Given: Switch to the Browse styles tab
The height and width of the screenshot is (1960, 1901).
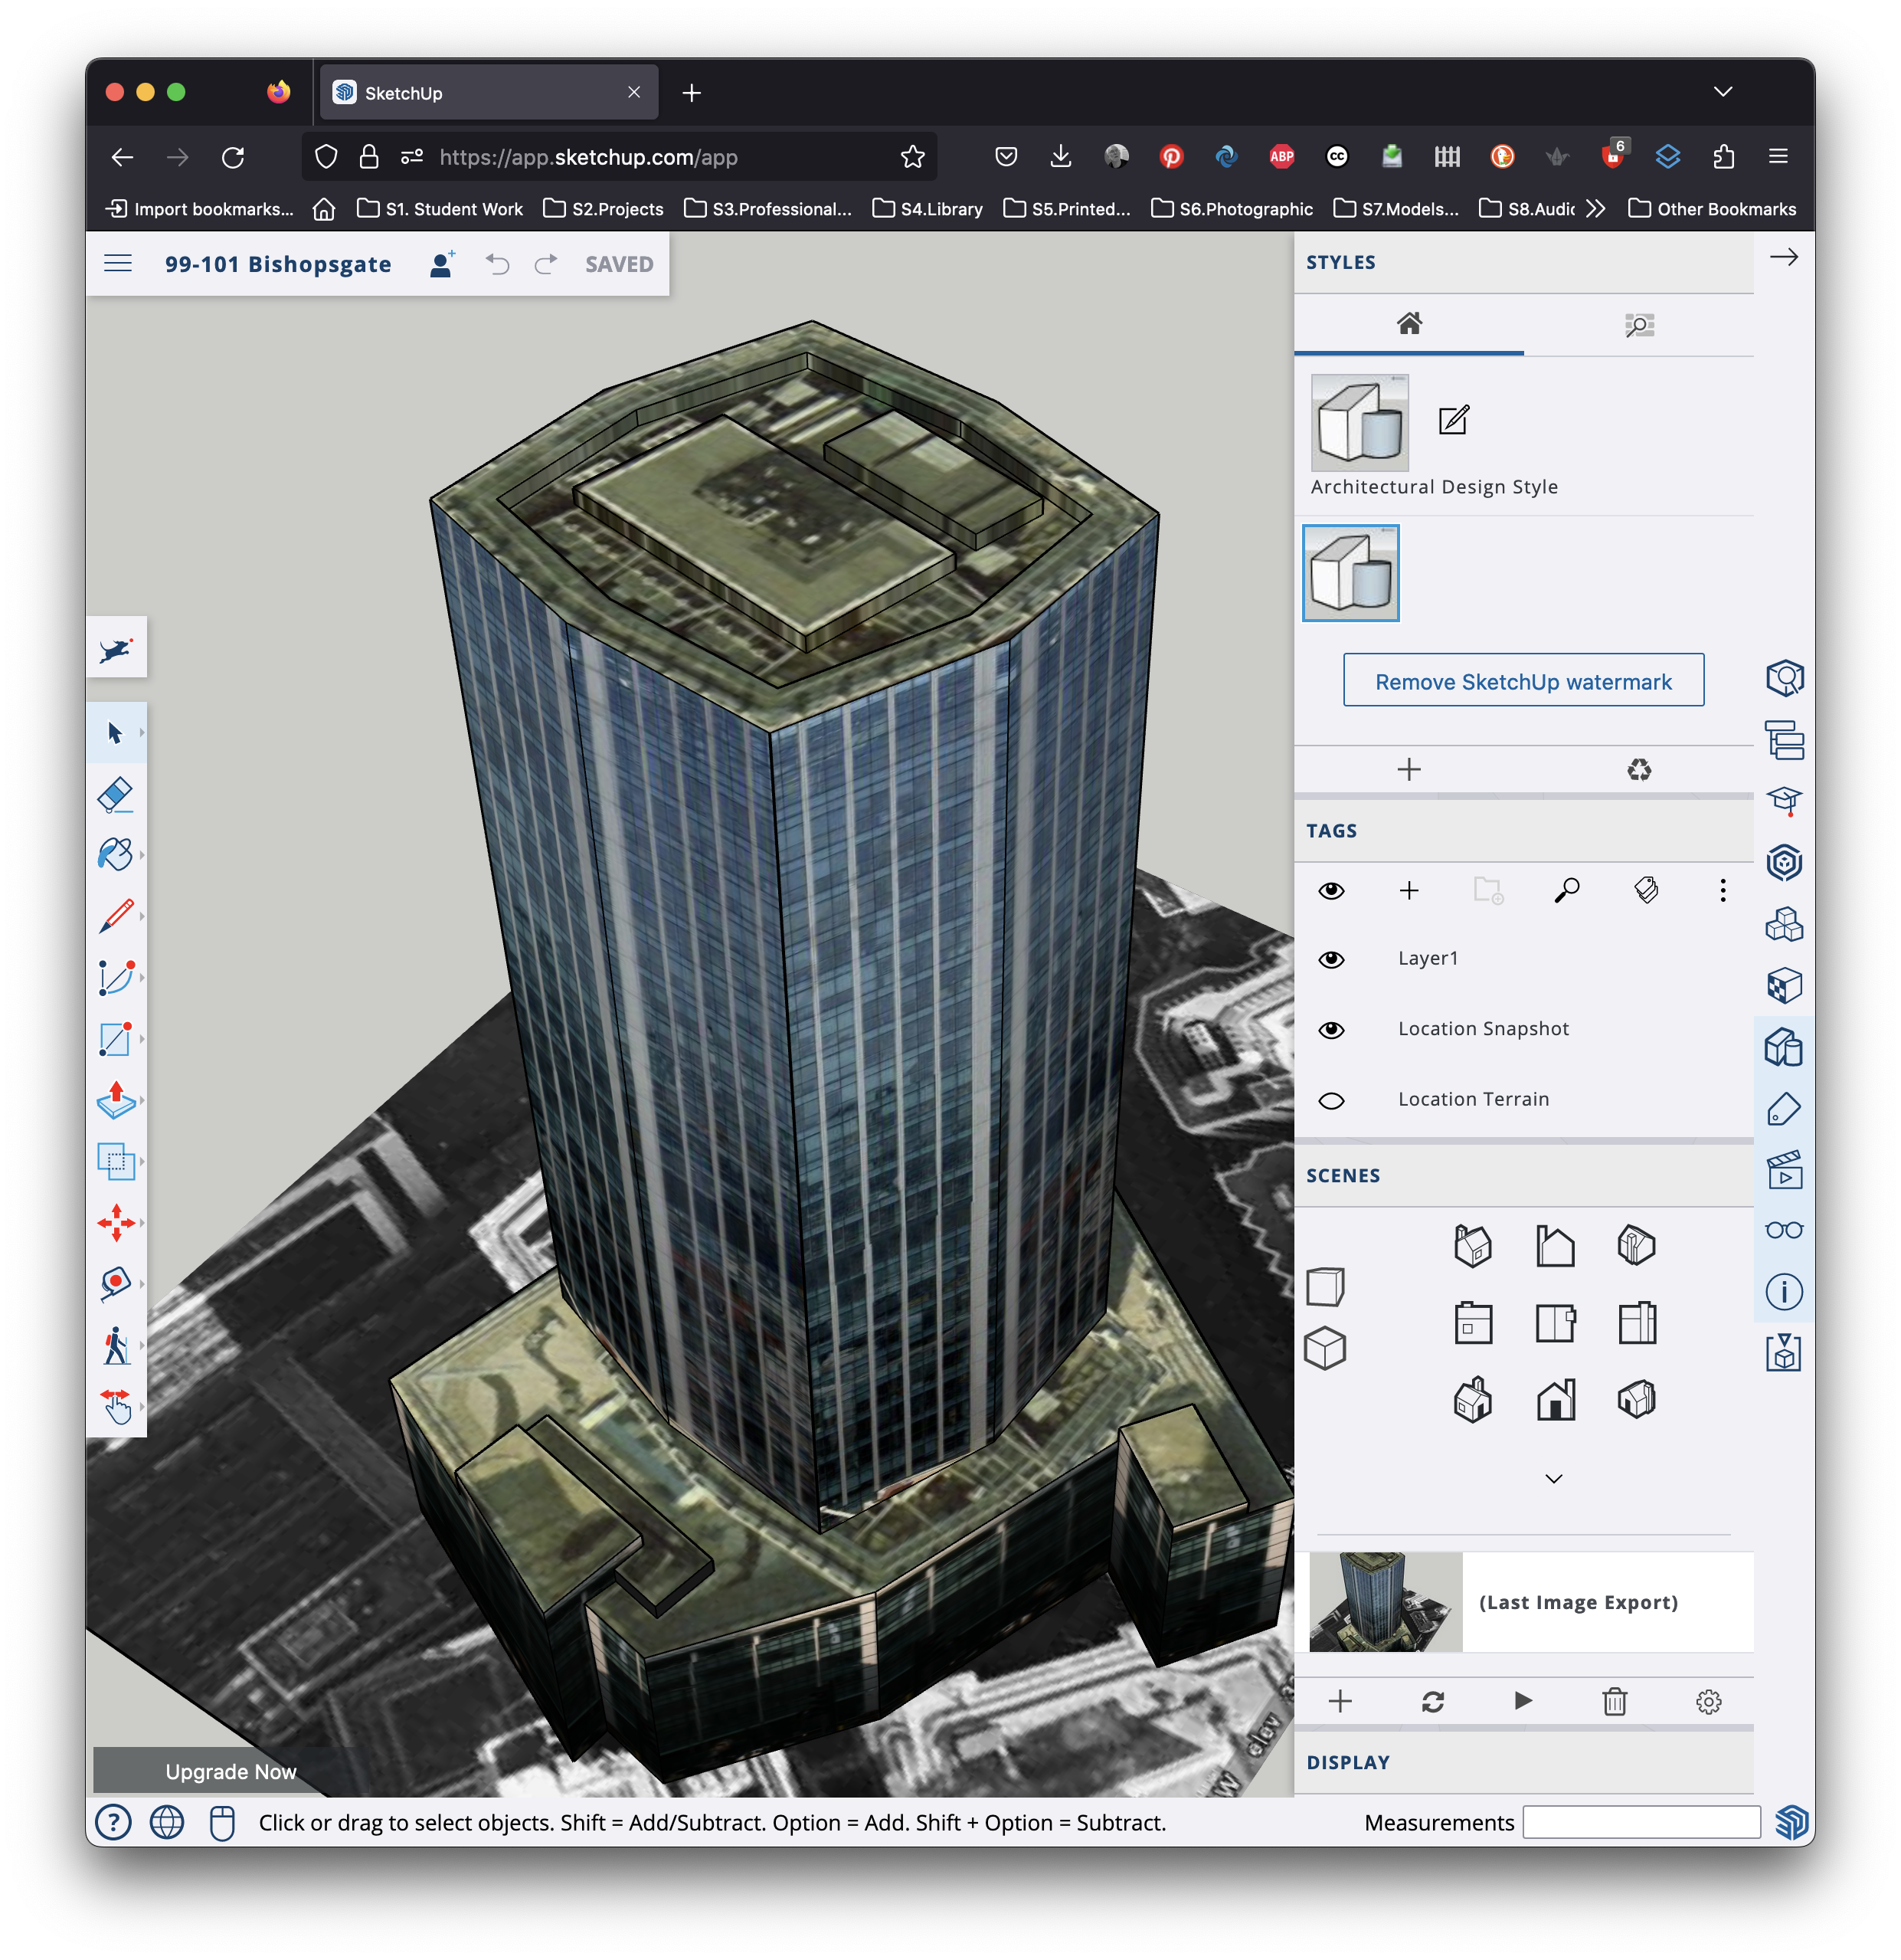Looking at the screenshot, I should (1638, 325).
